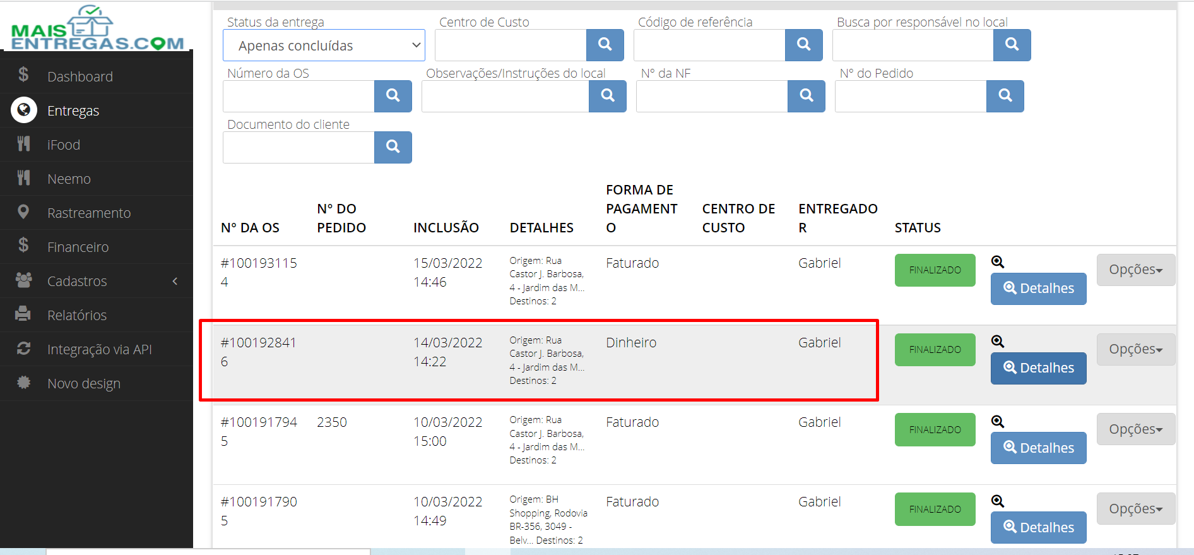Image resolution: width=1194 pixels, height=555 pixels.
Task: Open Entregas in the sidebar
Action: point(97,110)
